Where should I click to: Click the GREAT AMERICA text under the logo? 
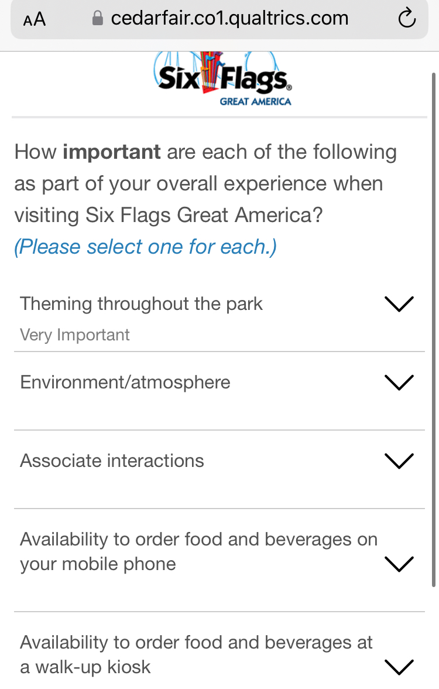pos(255,101)
